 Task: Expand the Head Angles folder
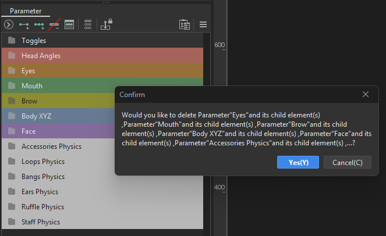pyautogui.click(x=12, y=56)
